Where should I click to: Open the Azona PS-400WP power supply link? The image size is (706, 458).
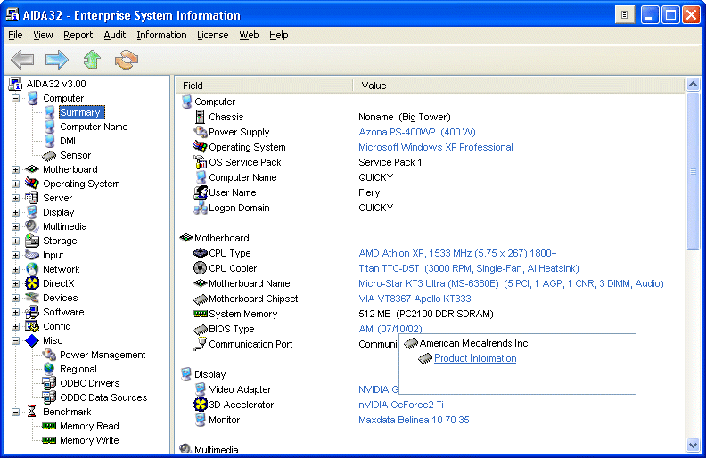[417, 132]
